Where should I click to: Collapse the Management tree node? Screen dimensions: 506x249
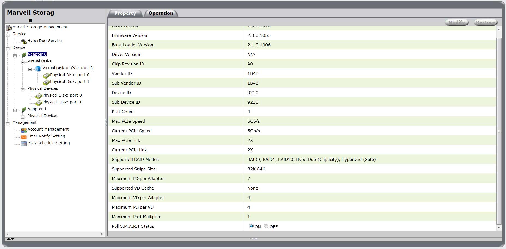coord(8,124)
